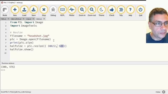Check the code for errors
This screenshot has height=94, width=168.
[112, 11]
